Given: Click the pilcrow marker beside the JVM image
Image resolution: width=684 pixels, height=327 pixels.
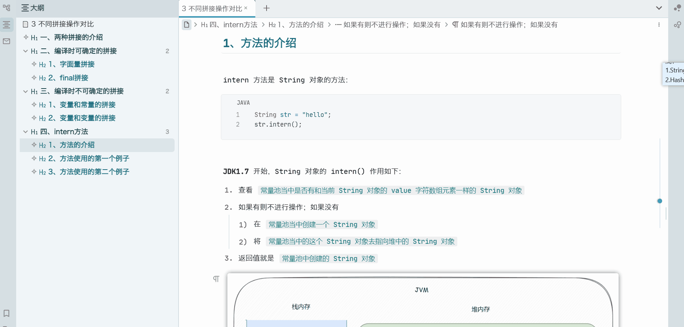Looking at the screenshot, I should 216,279.
